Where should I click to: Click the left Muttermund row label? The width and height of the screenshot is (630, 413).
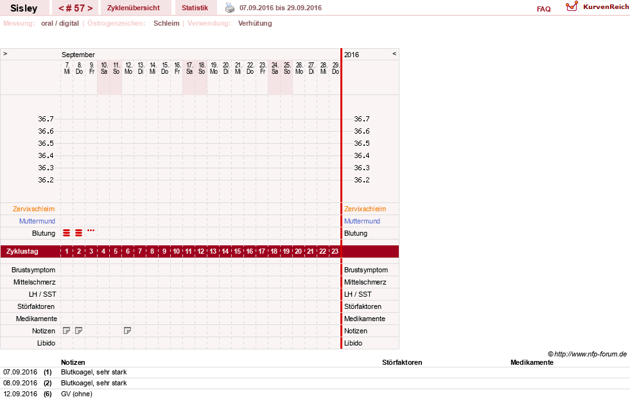tap(37, 221)
